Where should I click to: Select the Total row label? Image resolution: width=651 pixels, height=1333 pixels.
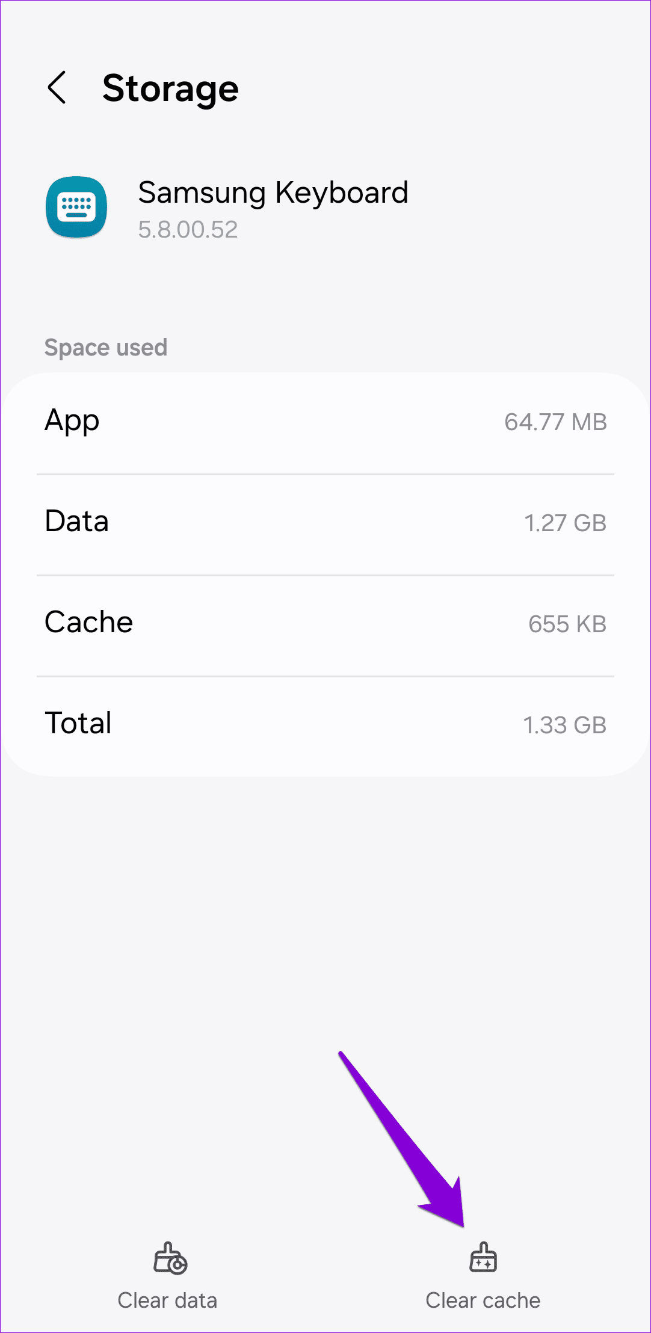click(x=78, y=723)
